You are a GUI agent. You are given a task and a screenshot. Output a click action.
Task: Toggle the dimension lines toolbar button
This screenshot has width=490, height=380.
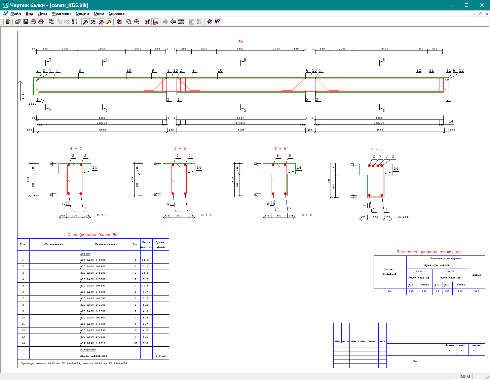pyautogui.click(x=155, y=22)
